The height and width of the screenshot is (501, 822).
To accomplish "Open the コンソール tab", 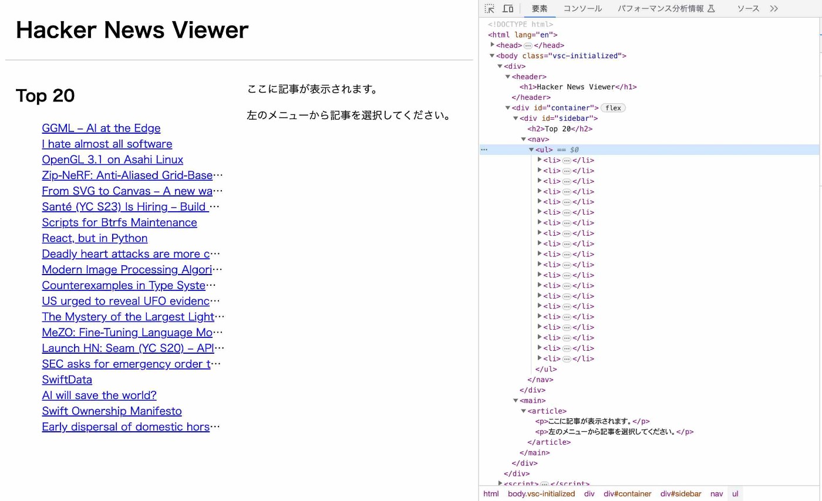I will tap(582, 8).
